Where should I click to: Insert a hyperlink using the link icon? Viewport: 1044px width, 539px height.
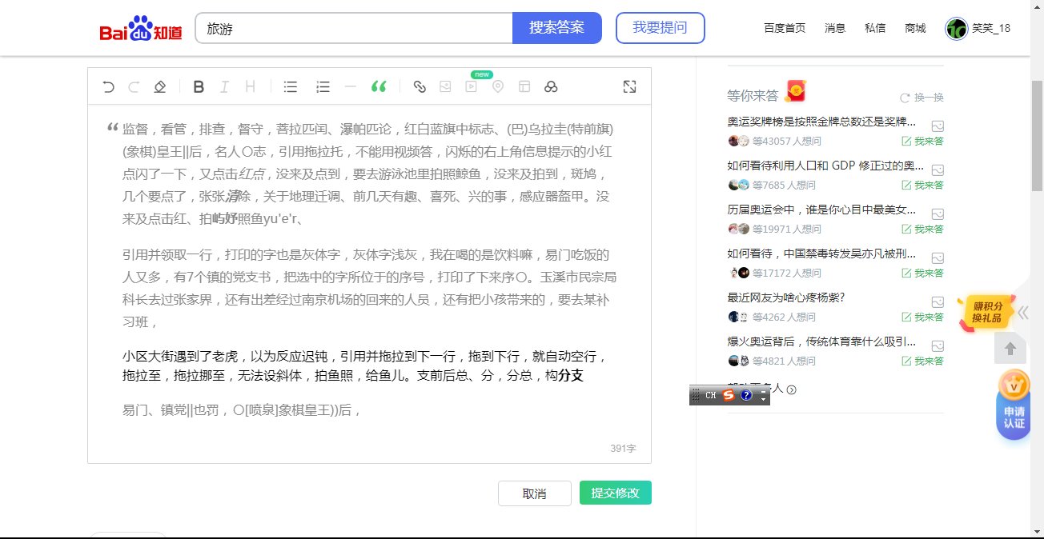click(x=420, y=86)
